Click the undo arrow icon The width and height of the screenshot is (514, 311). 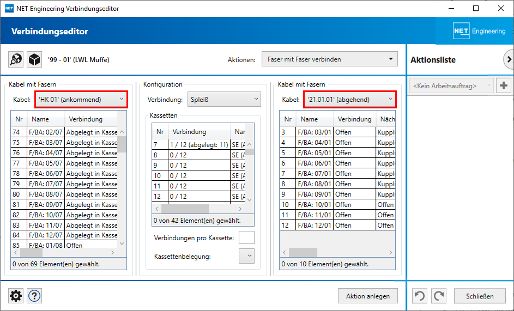point(420,296)
